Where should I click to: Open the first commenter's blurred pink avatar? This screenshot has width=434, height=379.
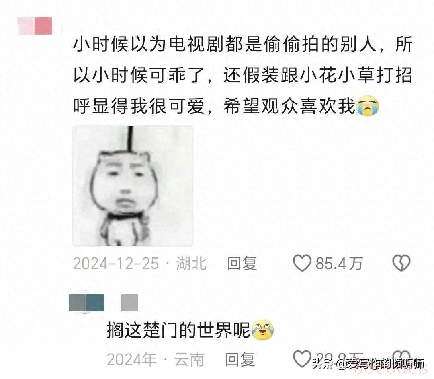[x=35, y=26]
